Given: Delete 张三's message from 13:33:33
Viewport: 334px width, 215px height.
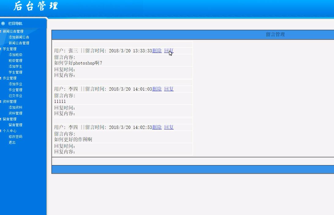Looking at the screenshot, I should (x=157, y=51).
